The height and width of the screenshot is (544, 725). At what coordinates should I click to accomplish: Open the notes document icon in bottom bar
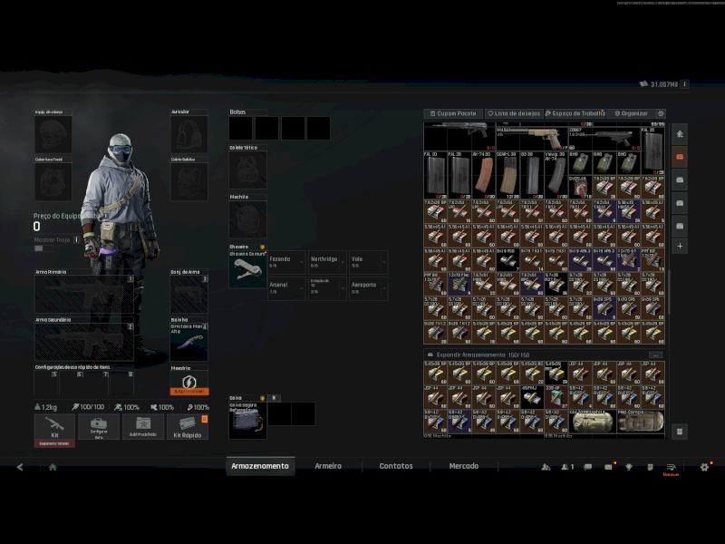[650, 467]
